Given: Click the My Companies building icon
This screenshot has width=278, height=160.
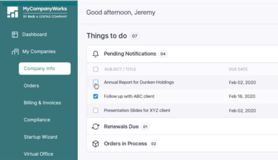Looking at the screenshot, I should click(15, 51).
